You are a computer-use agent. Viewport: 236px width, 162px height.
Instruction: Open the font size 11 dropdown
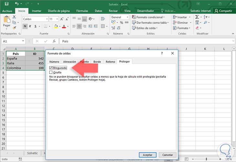pos(57,19)
